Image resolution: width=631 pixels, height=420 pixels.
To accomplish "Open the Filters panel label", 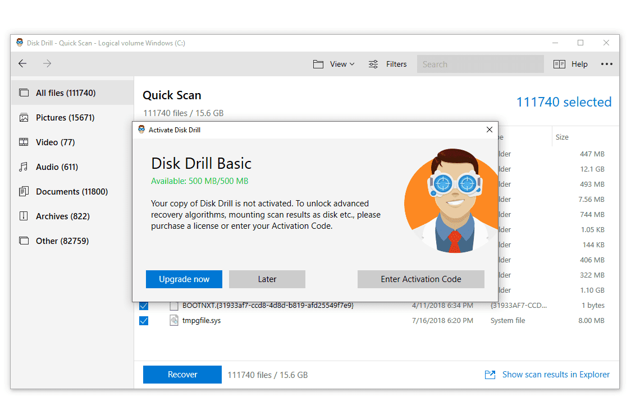I will [396, 64].
